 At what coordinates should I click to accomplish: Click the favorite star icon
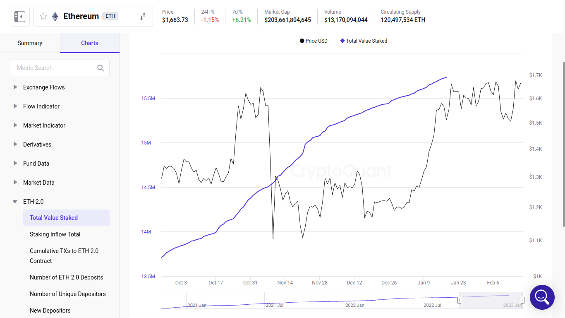[43, 17]
